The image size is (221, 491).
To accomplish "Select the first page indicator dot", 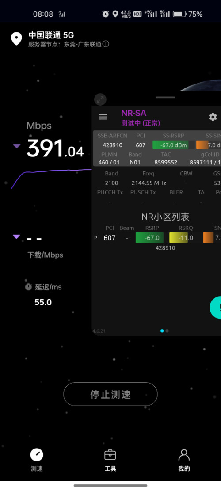I will click(162, 331).
